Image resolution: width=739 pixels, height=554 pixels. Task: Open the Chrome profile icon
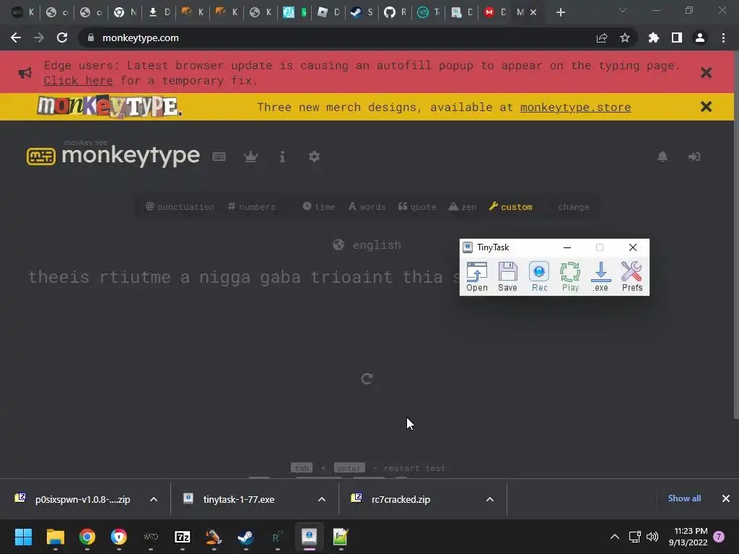click(700, 38)
